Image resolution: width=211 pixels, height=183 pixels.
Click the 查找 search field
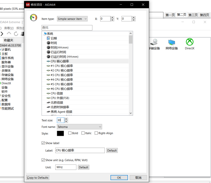coord(67,28)
